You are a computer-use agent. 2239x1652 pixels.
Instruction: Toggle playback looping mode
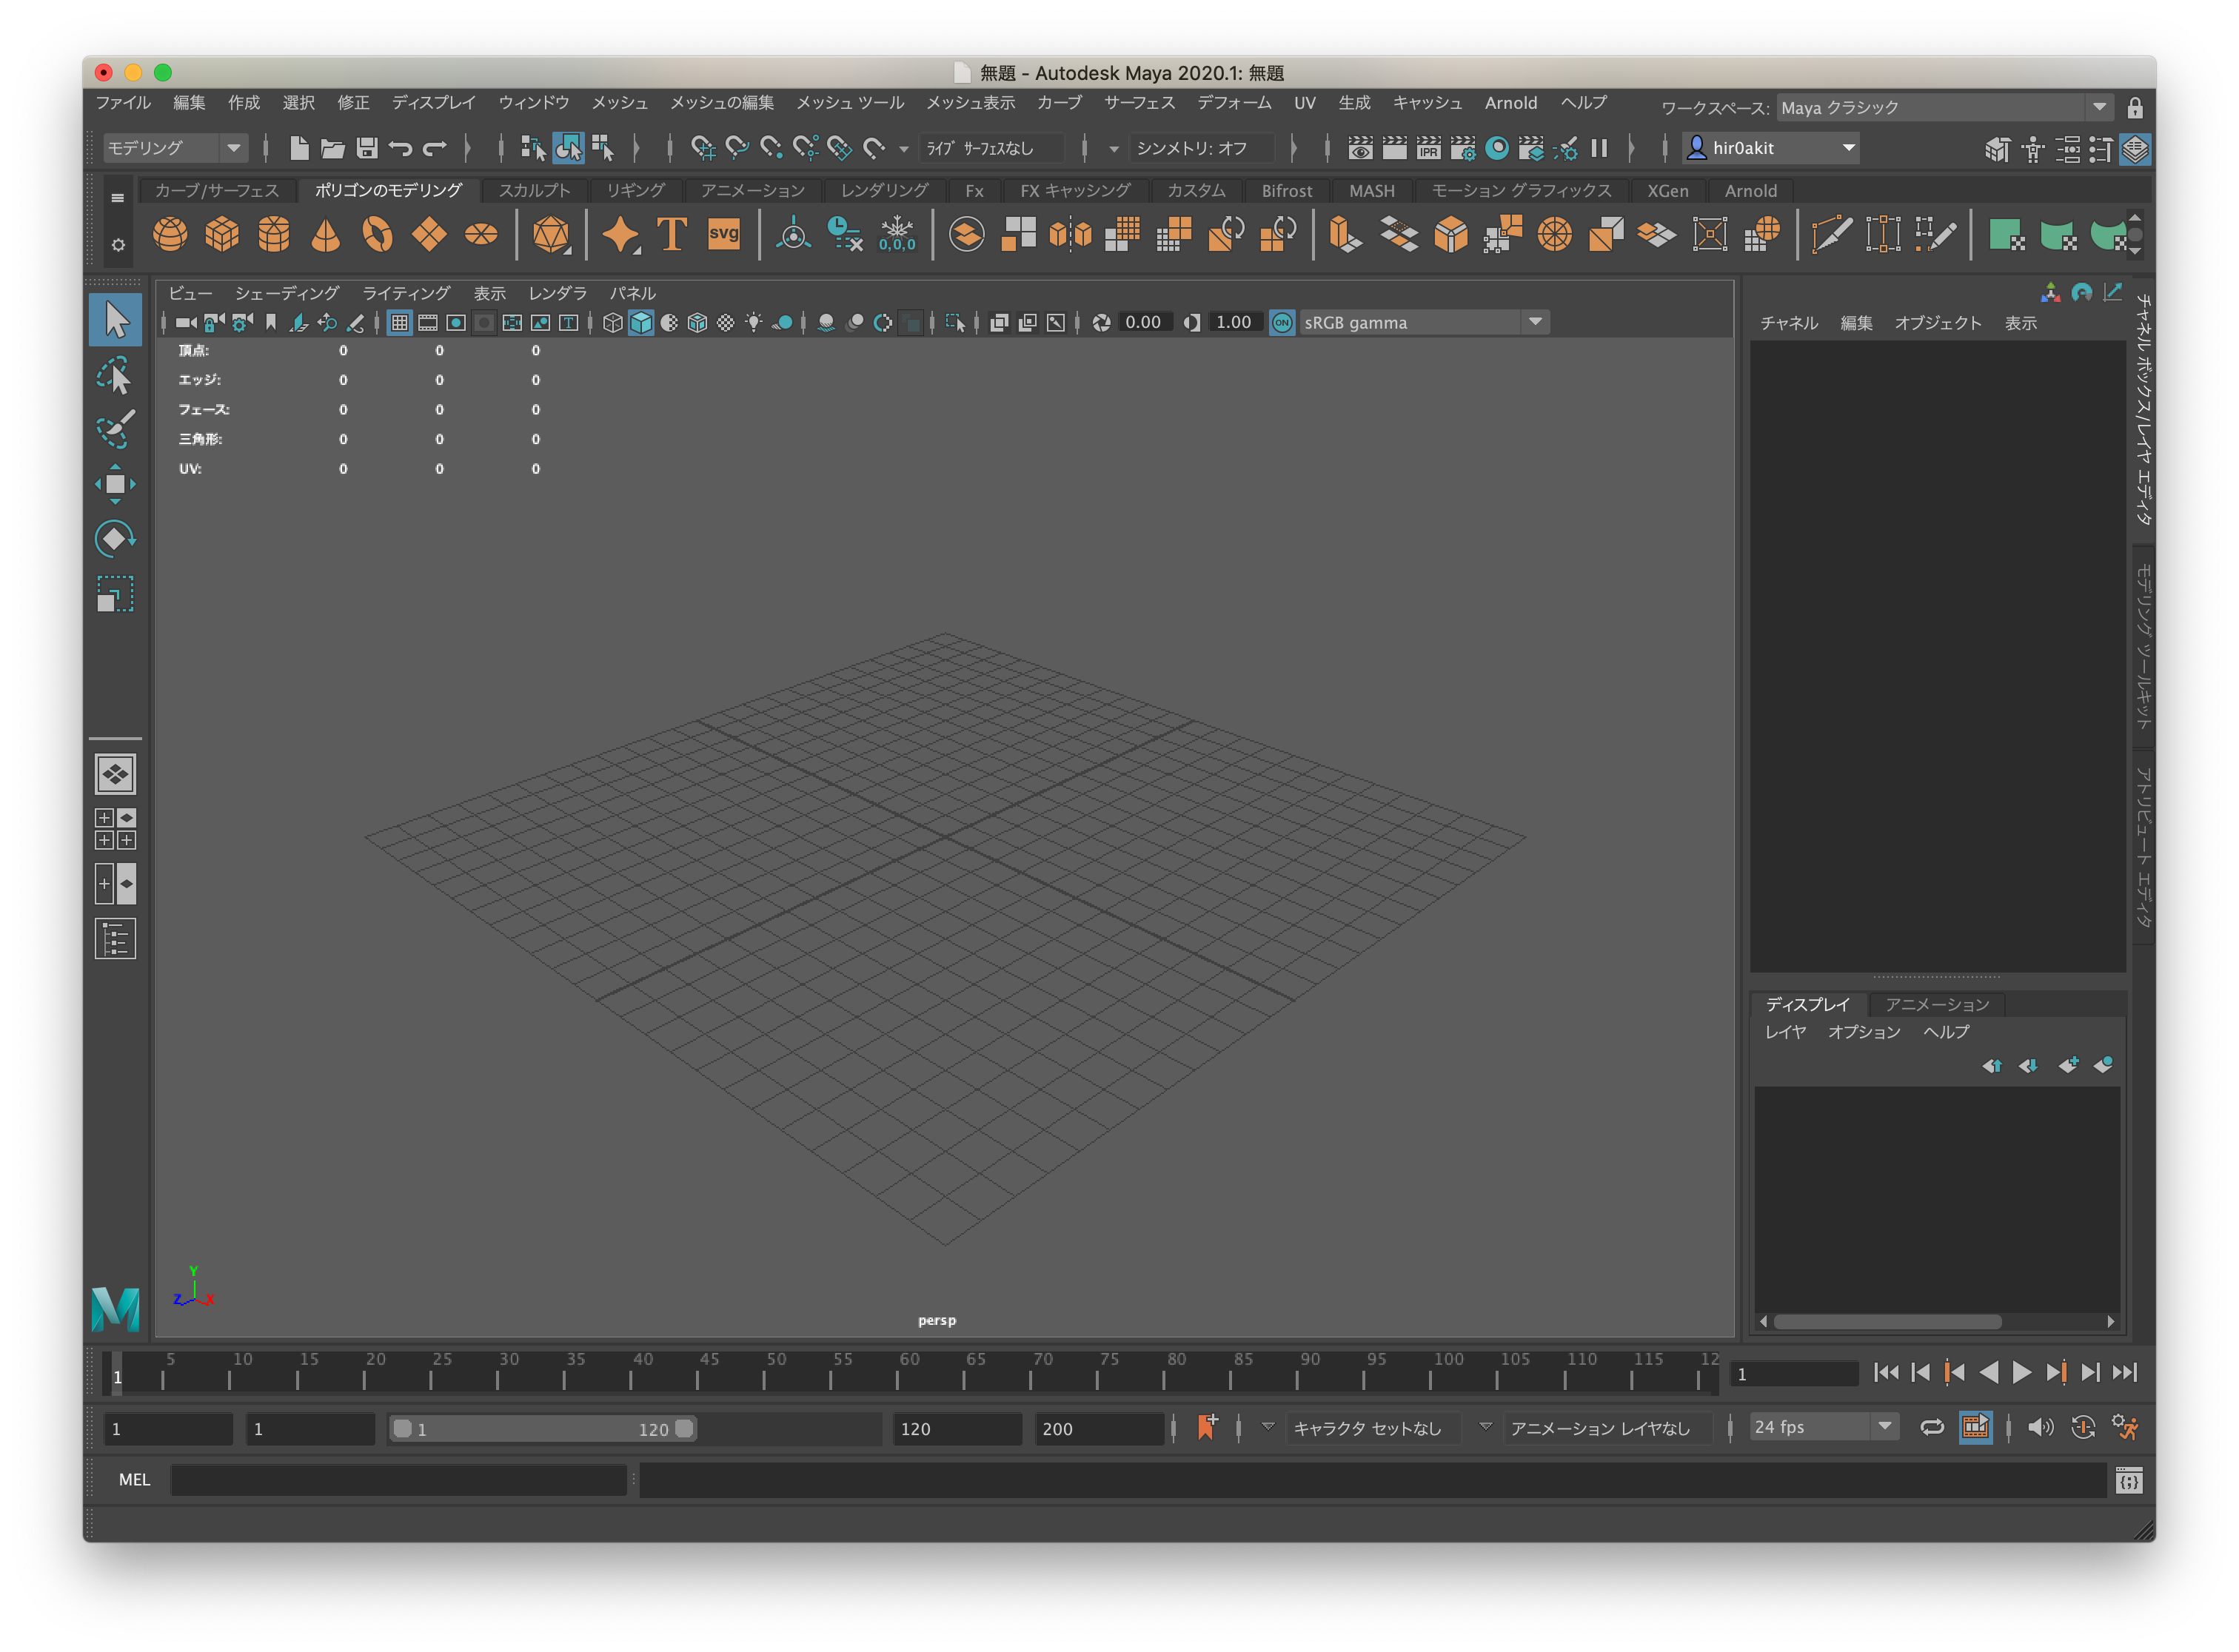pyautogui.click(x=1932, y=1427)
